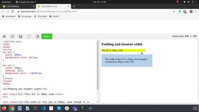Run the code with Run button

[x=47, y=36]
